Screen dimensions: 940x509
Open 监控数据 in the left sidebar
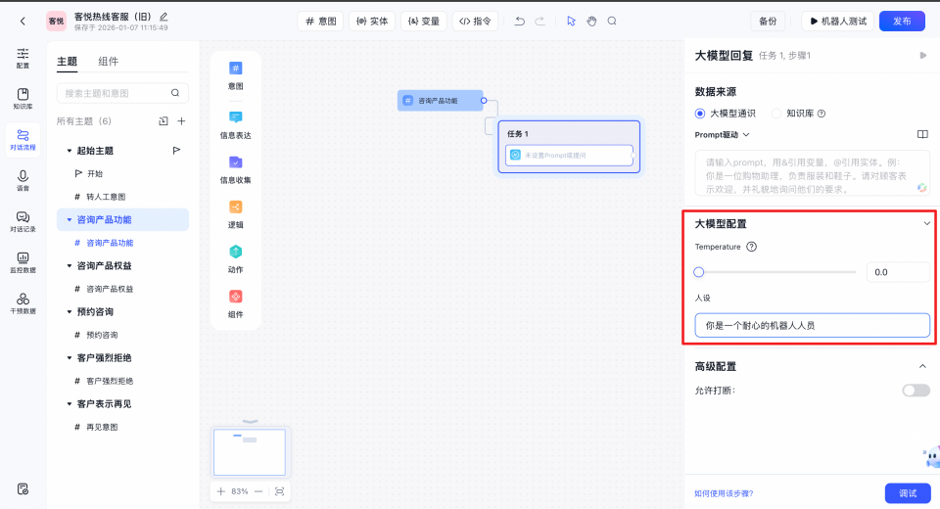click(23, 262)
